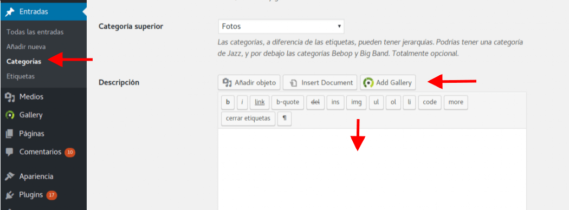Click the Plugins plug icon
This screenshot has height=210, width=569.
click(10, 195)
